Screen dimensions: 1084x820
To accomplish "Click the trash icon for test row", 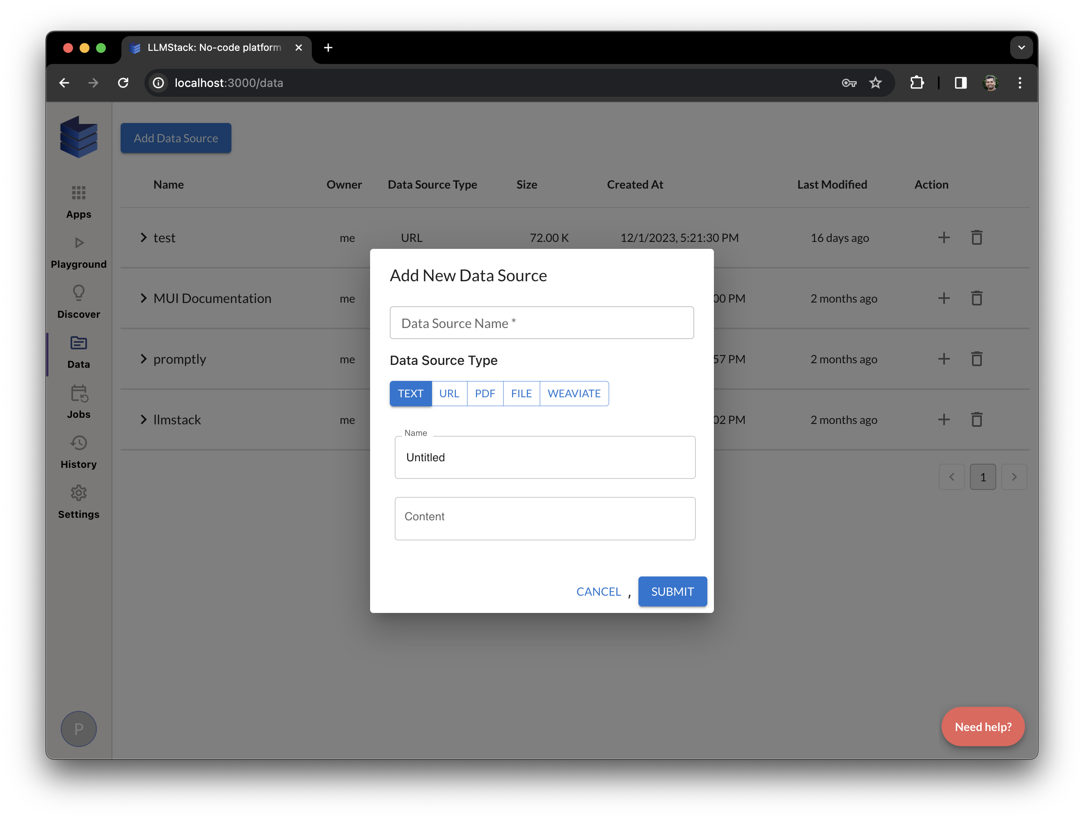I will [x=976, y=237].
